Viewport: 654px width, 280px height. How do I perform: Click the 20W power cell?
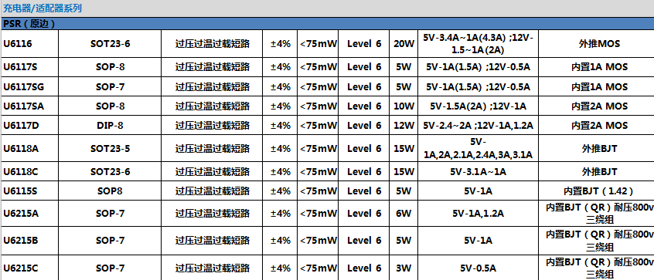coord(404,44)
